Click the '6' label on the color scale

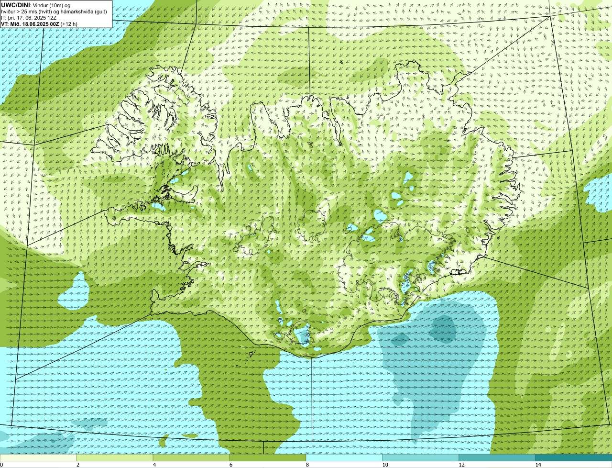pyautogui.click(x=231, y=465)
